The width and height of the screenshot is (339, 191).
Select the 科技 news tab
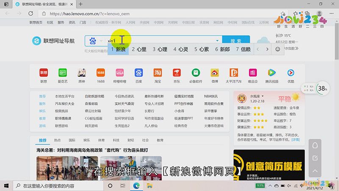tap(116, 140)
